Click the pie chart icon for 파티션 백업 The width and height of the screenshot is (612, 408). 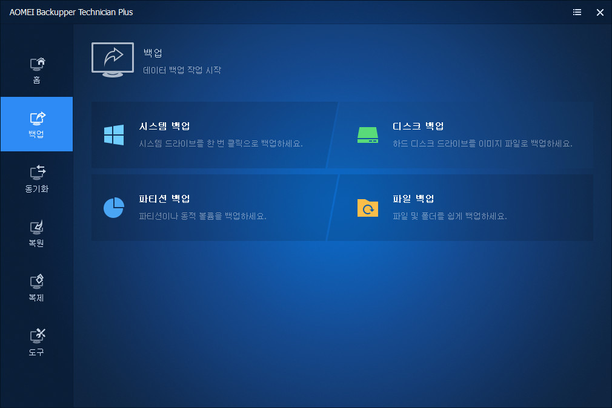pos(114,208)
